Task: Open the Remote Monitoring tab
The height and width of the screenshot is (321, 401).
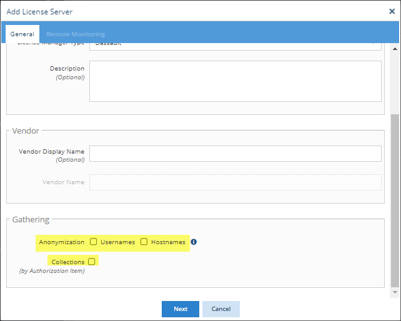Action: 76,34
